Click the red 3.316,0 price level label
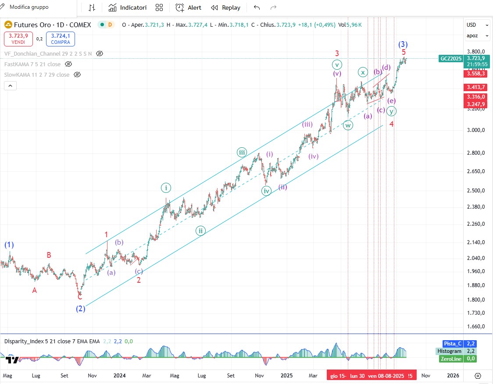The height and width of the screenshot is (384, 493). [476, 97]
